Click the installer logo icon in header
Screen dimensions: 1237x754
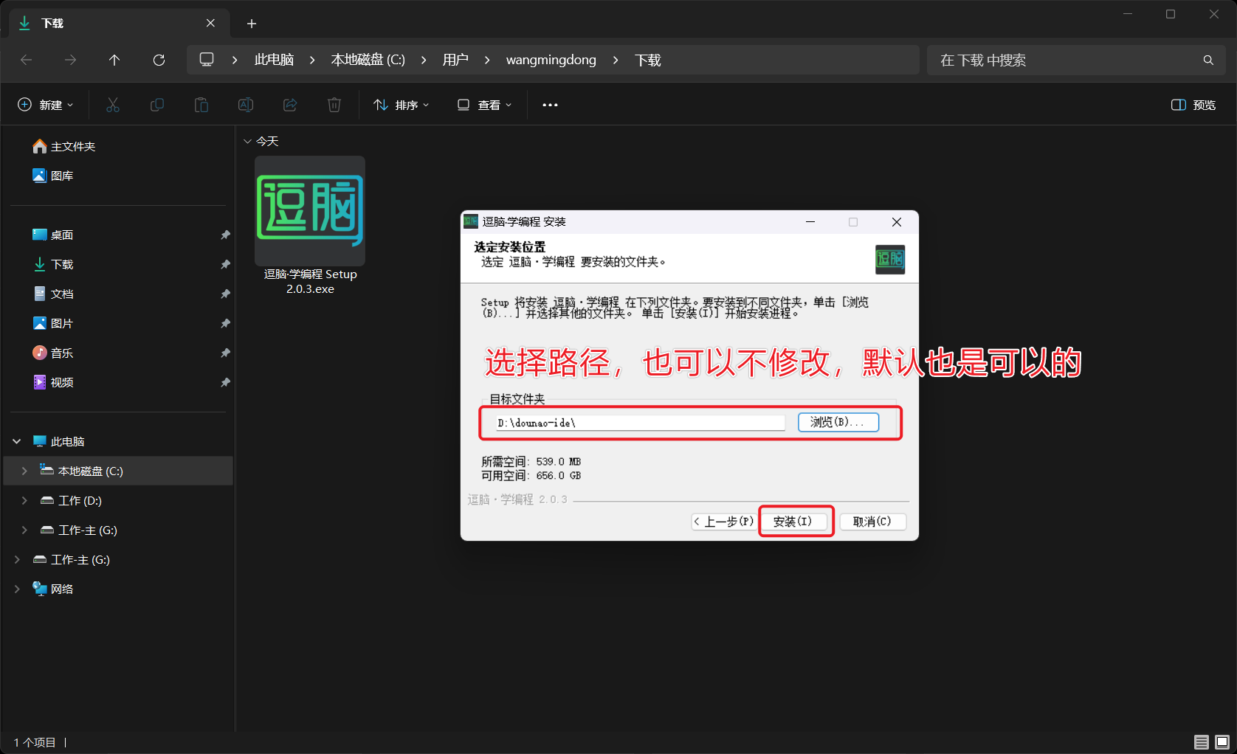click(890, 259)
